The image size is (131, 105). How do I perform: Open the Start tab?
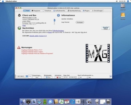27,11
